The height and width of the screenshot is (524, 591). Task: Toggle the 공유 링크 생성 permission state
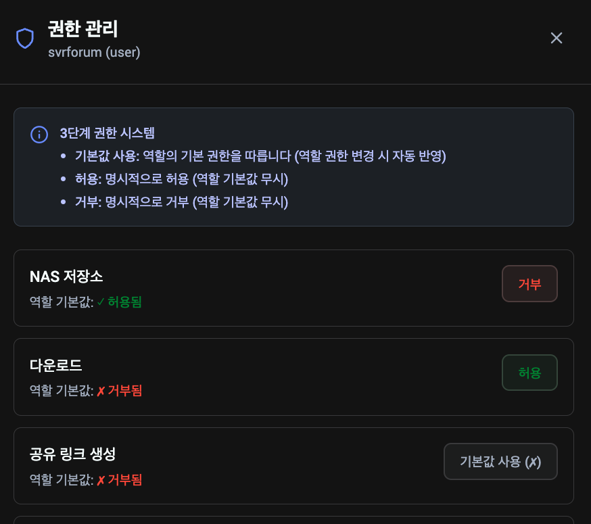[500, 461]
